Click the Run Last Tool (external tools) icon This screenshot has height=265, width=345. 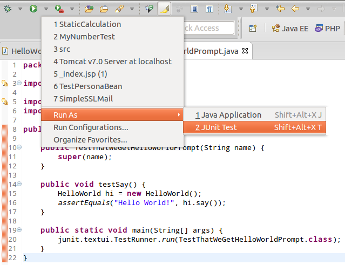pyautogui.click(x=59, y=9)
